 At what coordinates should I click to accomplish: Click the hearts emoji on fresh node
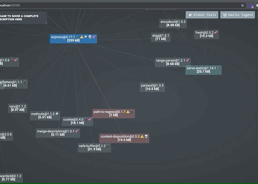216,32
